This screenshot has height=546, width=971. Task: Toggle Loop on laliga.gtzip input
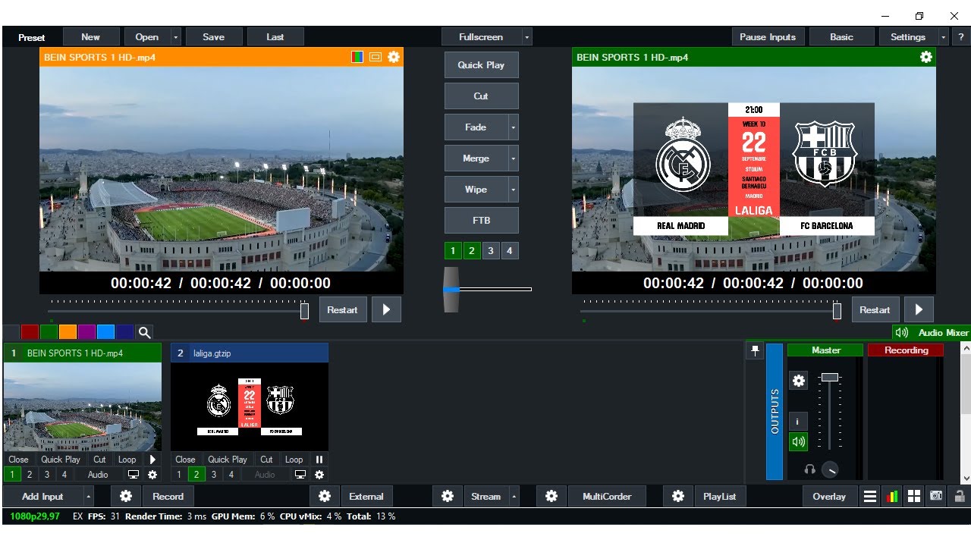pos(294,460)
